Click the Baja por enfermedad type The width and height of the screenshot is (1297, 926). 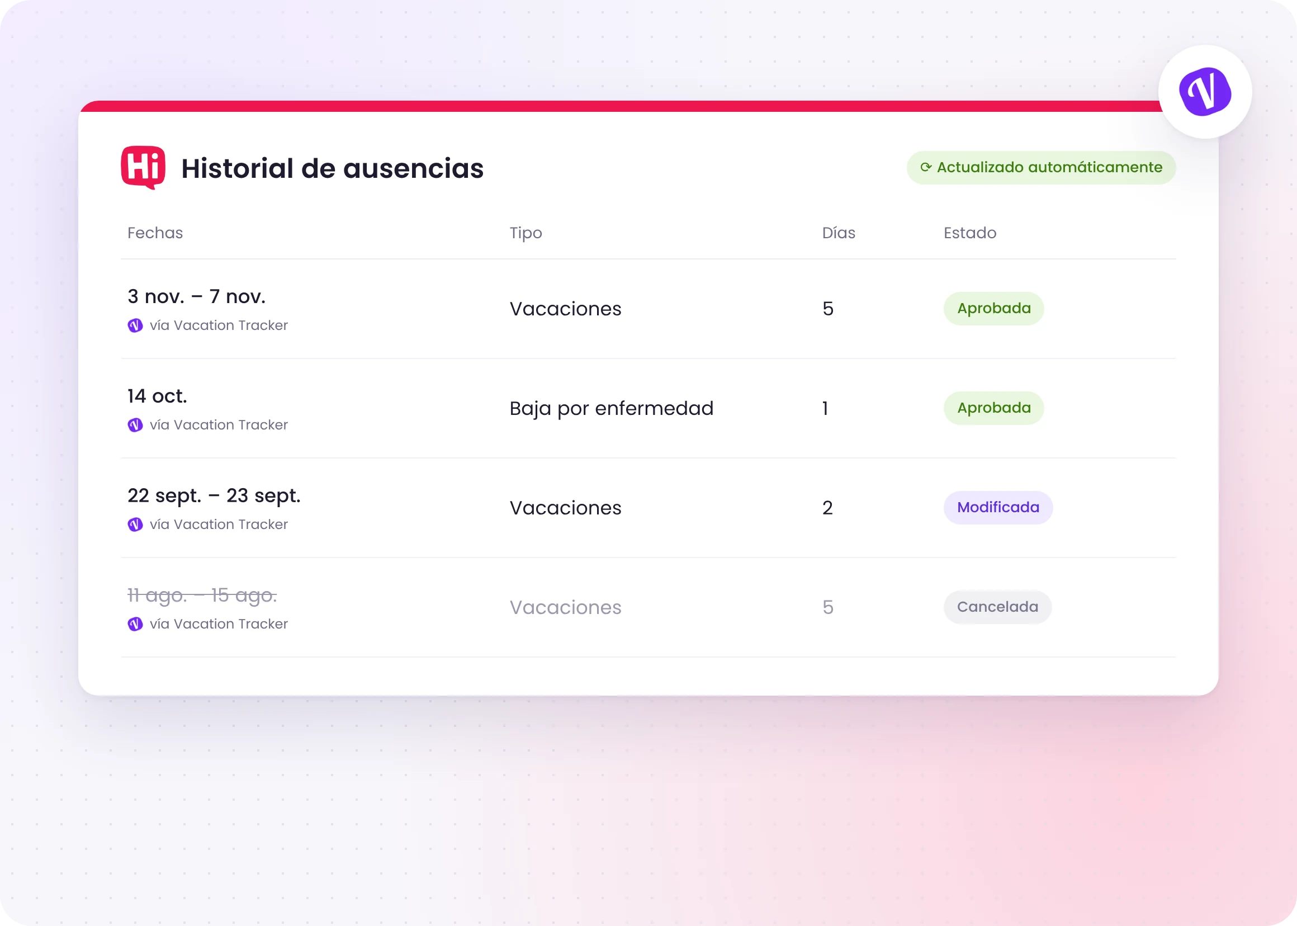tap(612, 409)
